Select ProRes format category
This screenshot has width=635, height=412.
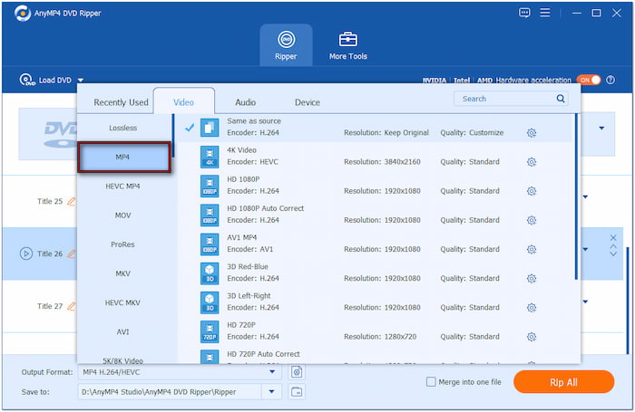coord(122,244)
